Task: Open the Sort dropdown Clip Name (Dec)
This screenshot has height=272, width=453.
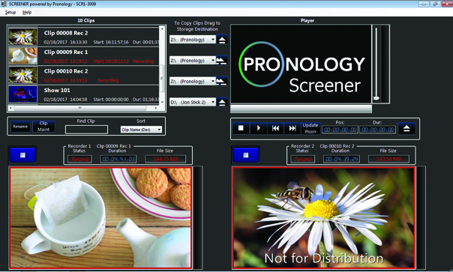Action: (141, 130)
